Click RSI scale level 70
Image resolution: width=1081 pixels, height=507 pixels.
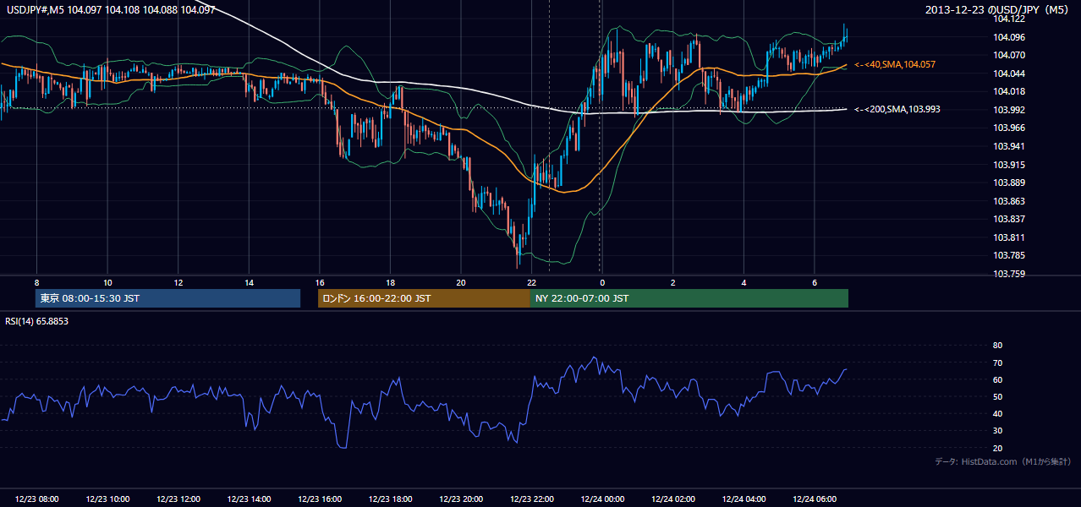coord(997,363)
